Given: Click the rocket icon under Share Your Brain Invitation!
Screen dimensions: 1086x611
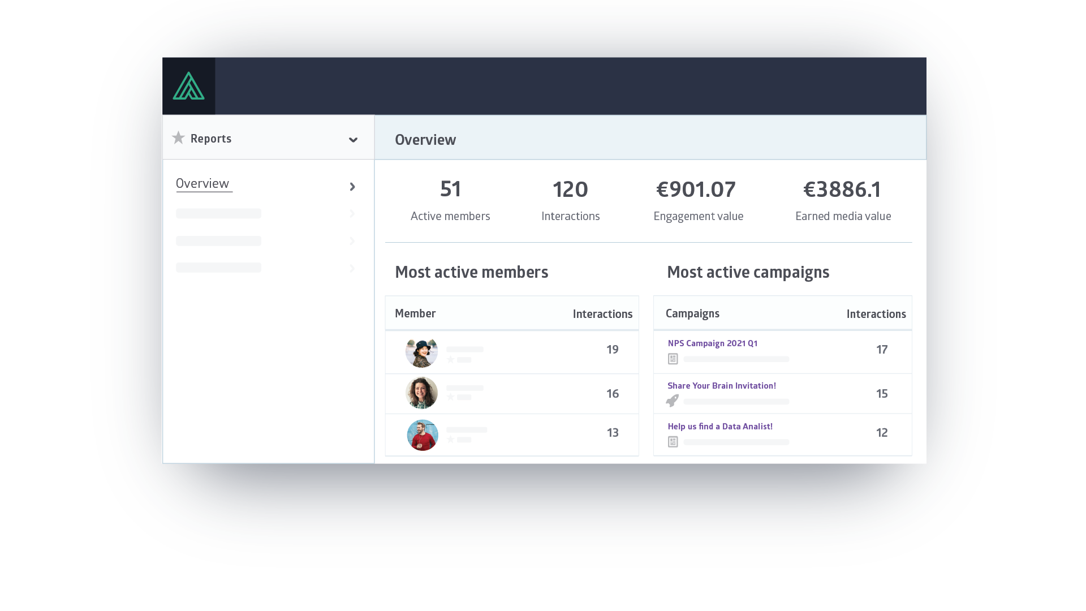Looking at the screenshot, I should [x=673, y=401].
